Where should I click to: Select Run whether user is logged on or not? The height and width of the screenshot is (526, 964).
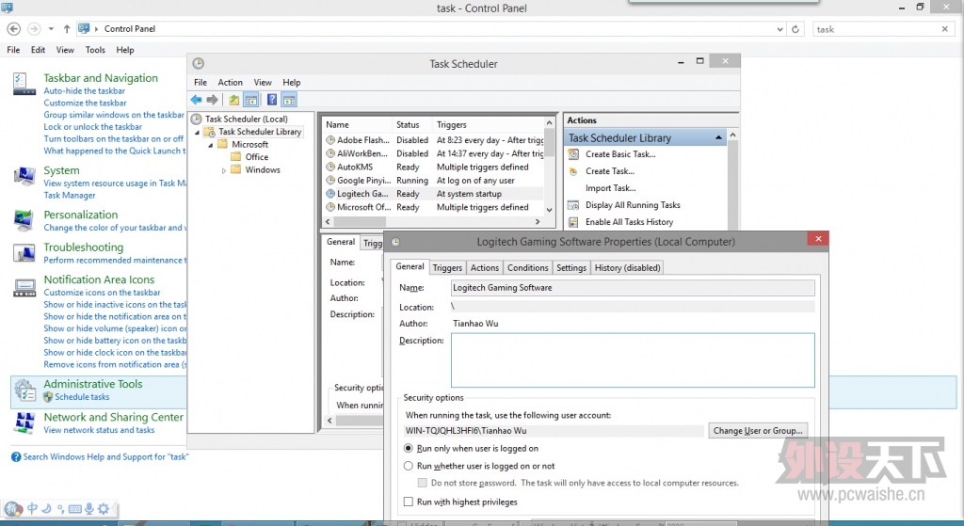pos(409,466)
